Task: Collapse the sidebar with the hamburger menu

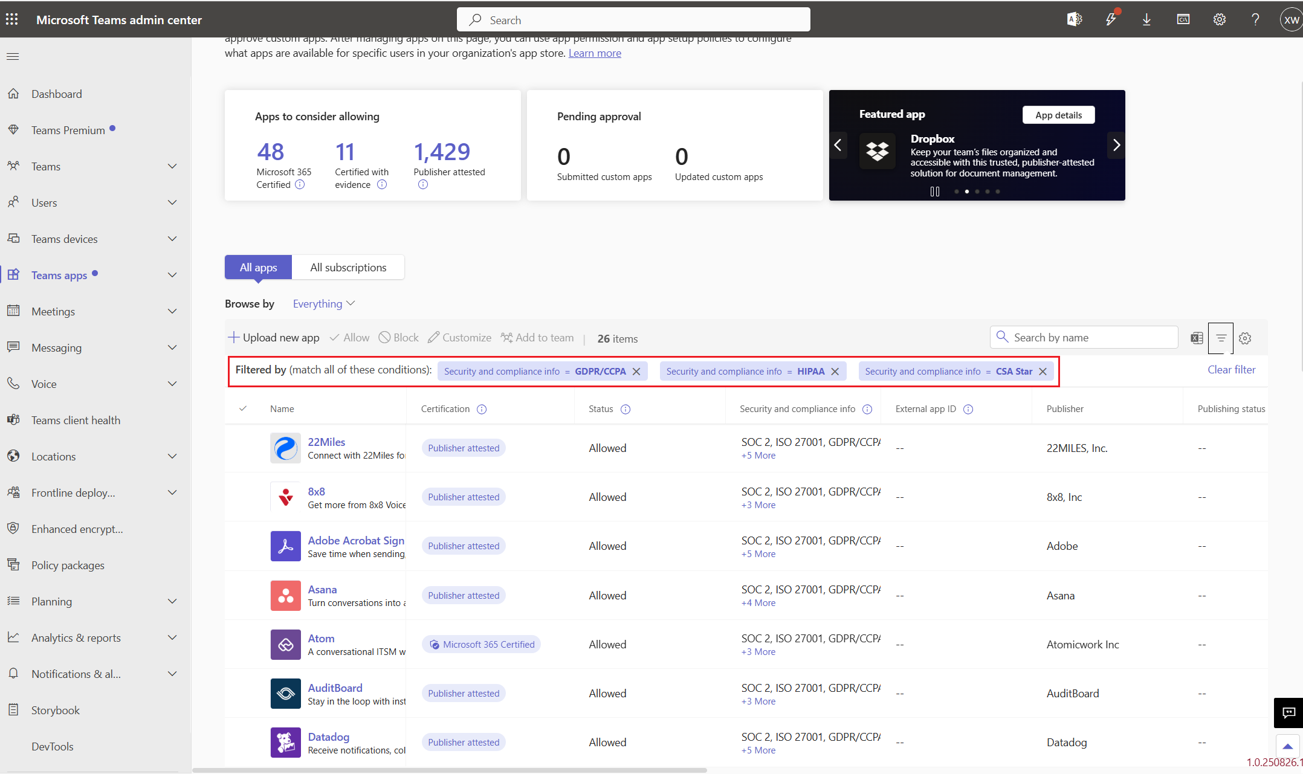Action: pos(13,56)
